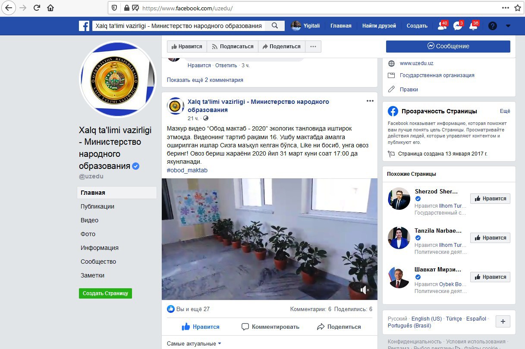Screen dimensions: 525x349
Task: Open the Информация sidebar tab
Action: pos(99,248)
